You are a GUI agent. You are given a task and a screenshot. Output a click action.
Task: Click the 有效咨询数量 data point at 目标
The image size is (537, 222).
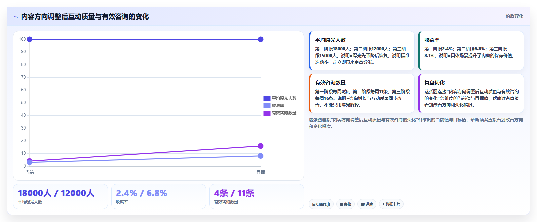coord(261,146)
